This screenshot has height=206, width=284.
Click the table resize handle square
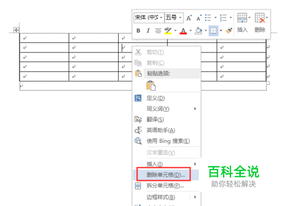tap(268, 83)
